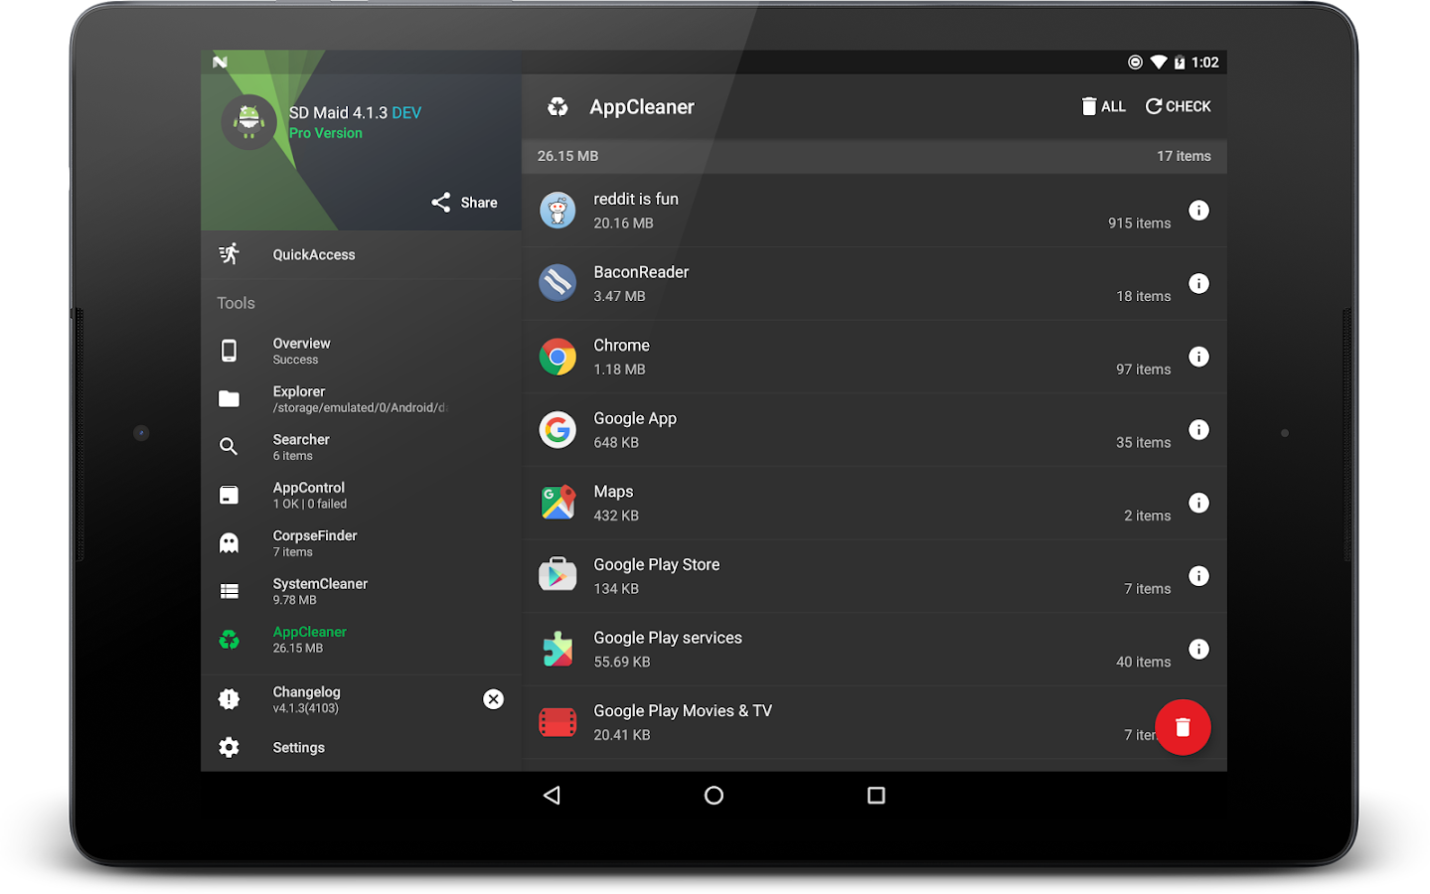1430x894 pixels.
Task: Show Chrome info details
Action: (1198, 357)
